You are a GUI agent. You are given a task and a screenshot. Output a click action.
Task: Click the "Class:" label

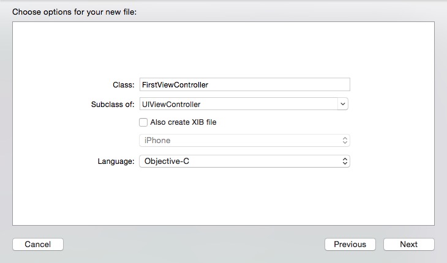(124, 85)
